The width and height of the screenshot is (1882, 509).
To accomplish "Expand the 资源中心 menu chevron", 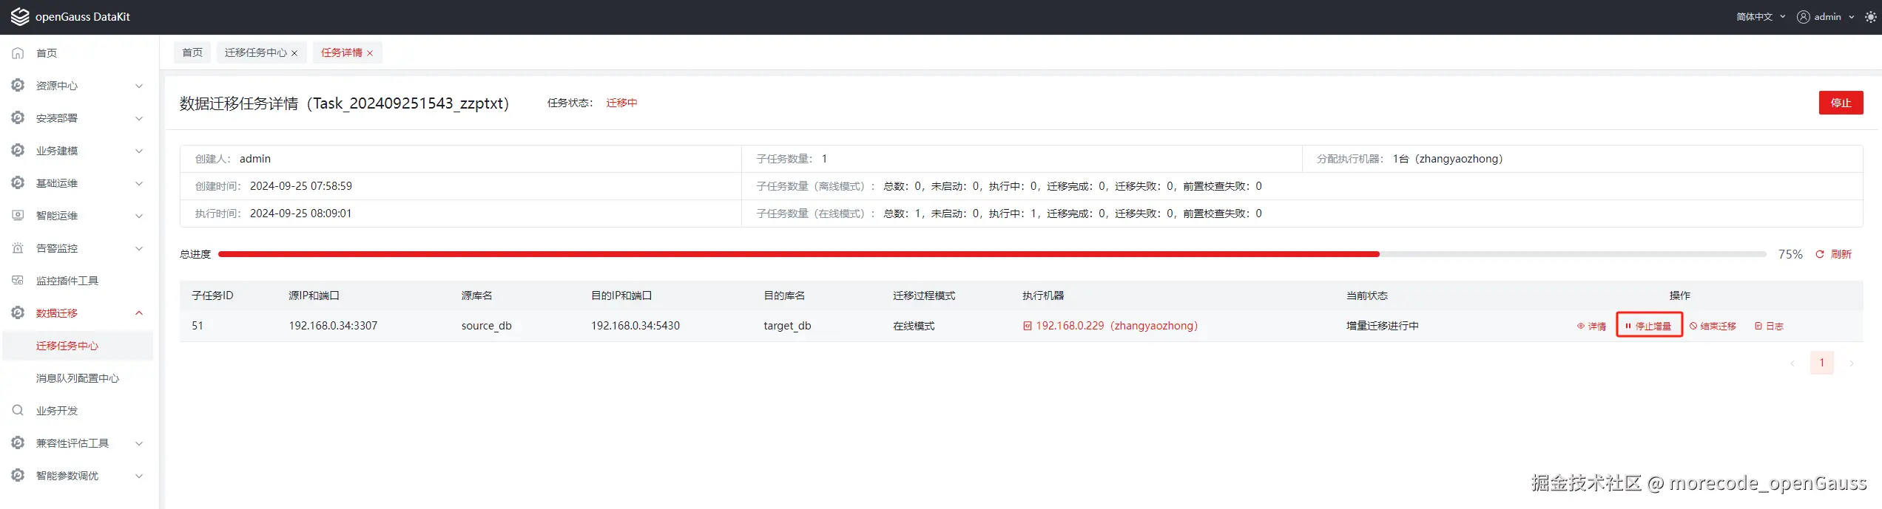I will point(139,86).
